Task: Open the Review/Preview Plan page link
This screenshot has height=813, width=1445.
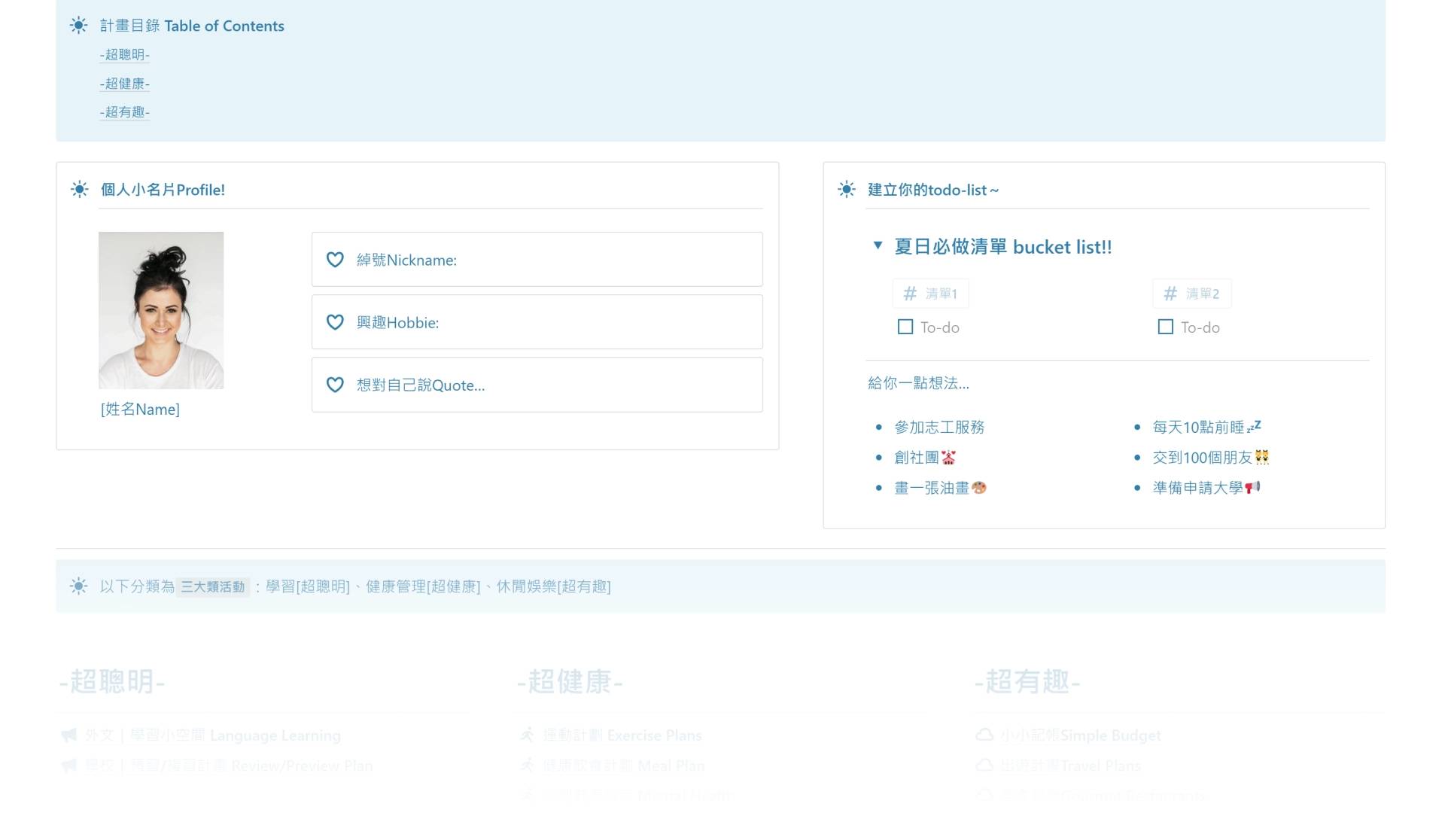Action: click(229, 766)
